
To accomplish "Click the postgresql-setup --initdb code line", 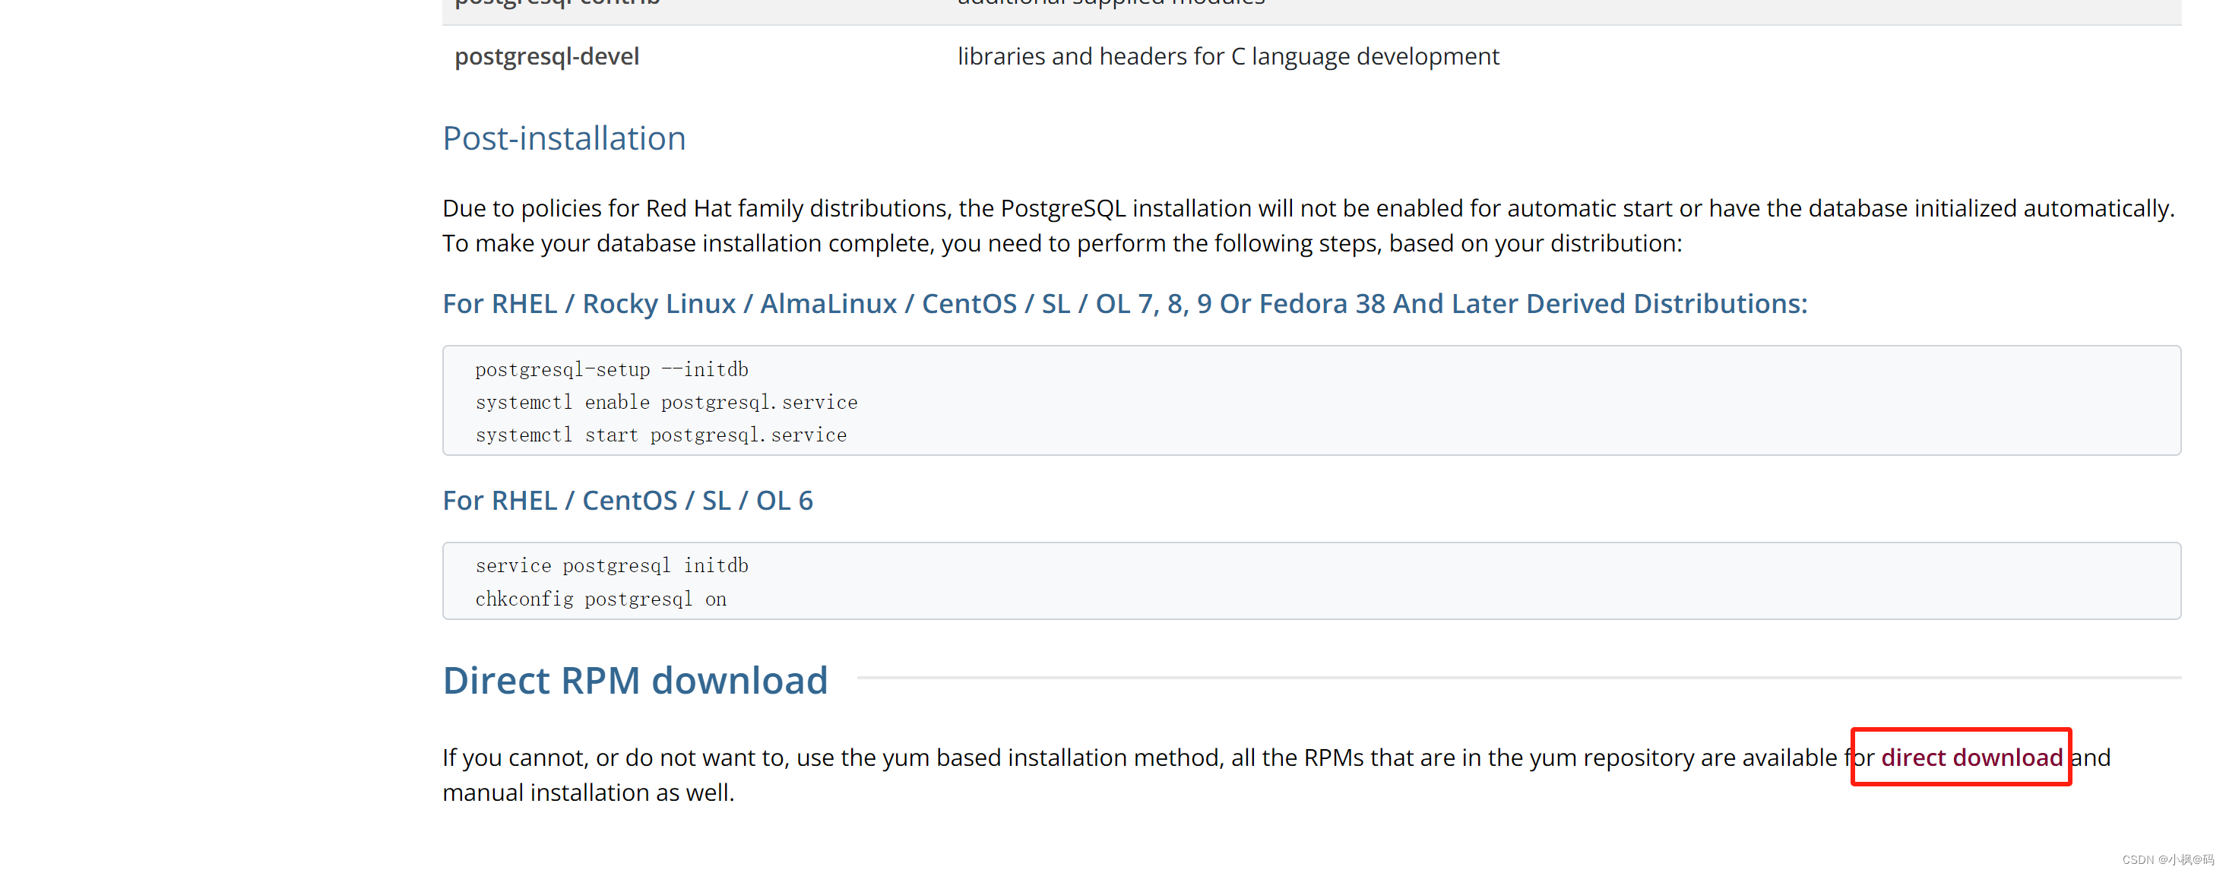I will pos(611,369).
